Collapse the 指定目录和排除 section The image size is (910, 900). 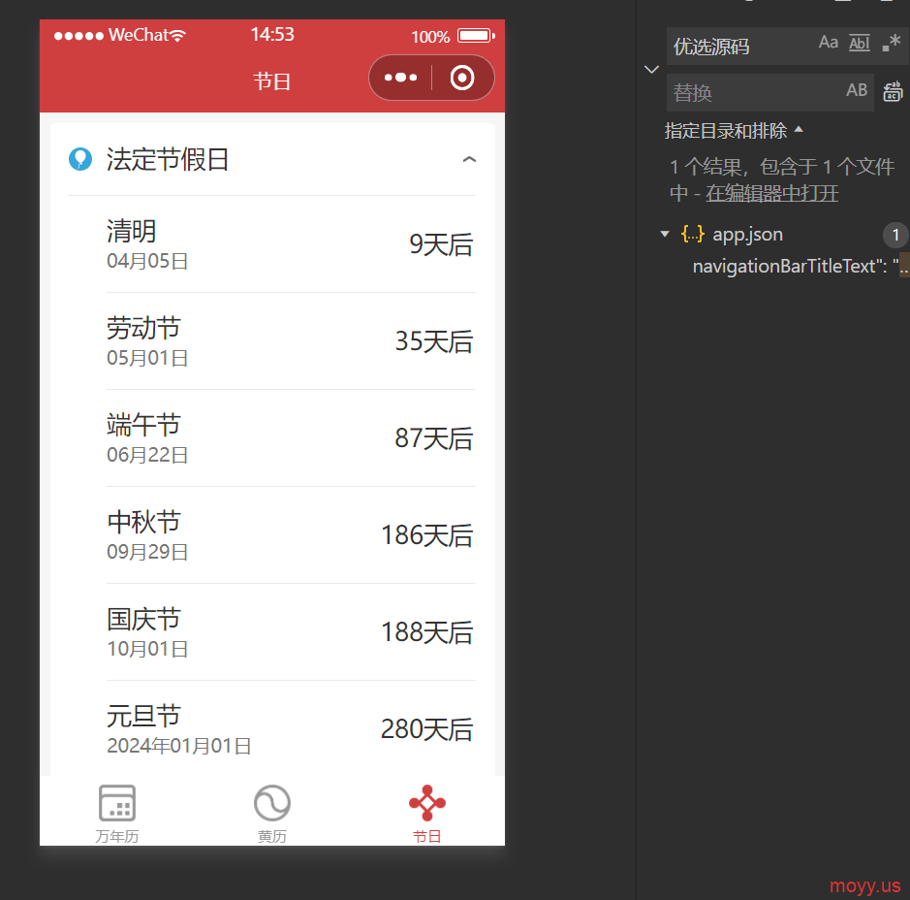(734, 130)
